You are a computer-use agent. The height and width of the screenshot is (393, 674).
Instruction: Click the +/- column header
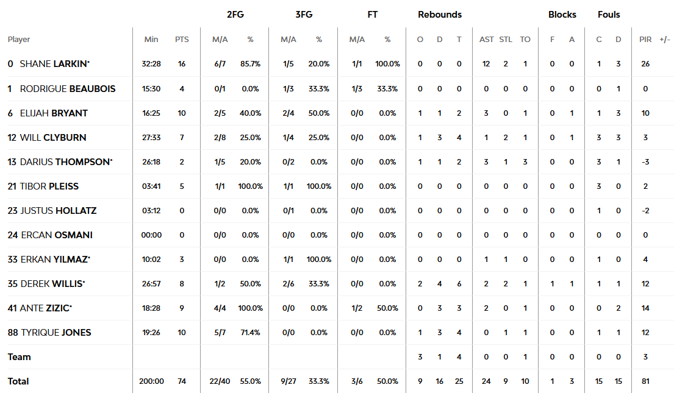coord(665,40)
